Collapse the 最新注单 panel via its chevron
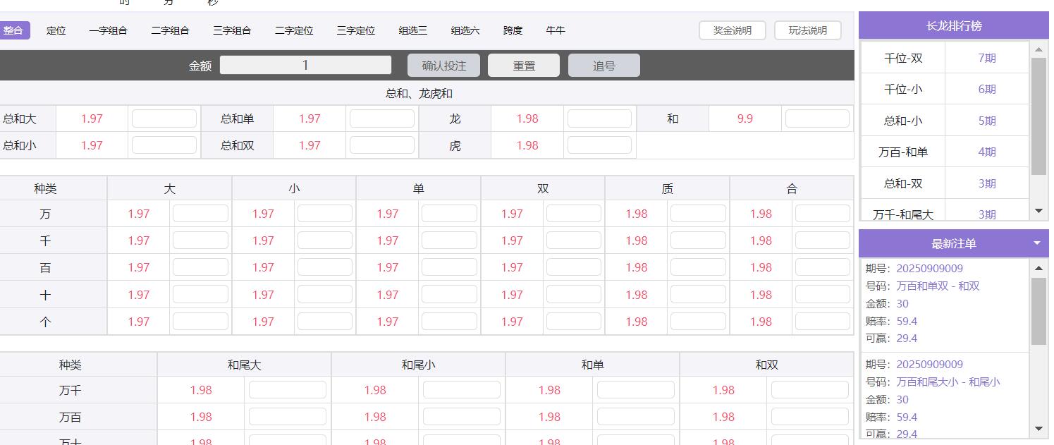1054x445 pixels. click(x=1036, y=243)
